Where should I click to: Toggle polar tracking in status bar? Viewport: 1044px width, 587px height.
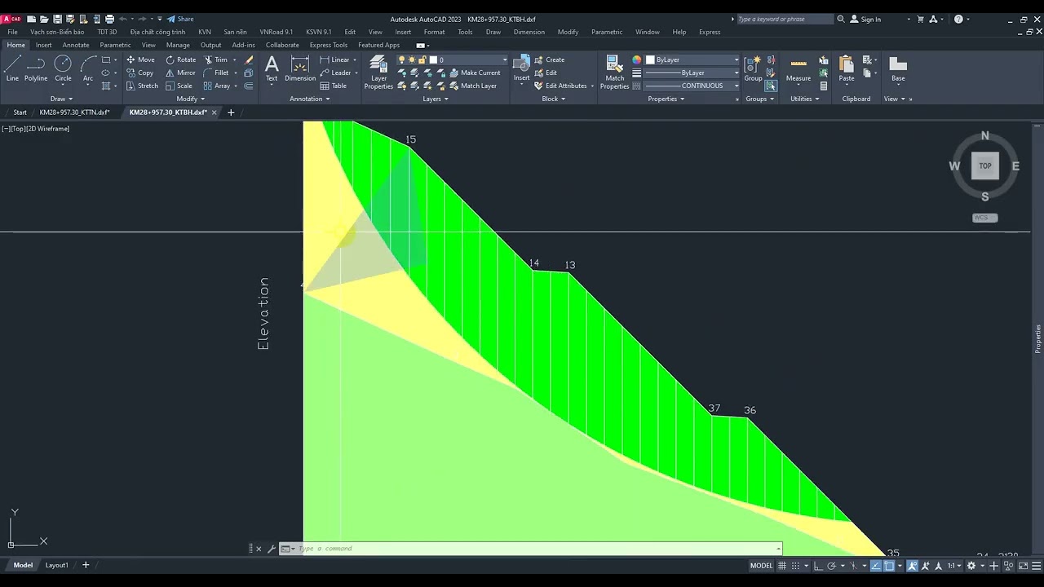(831, 566)
